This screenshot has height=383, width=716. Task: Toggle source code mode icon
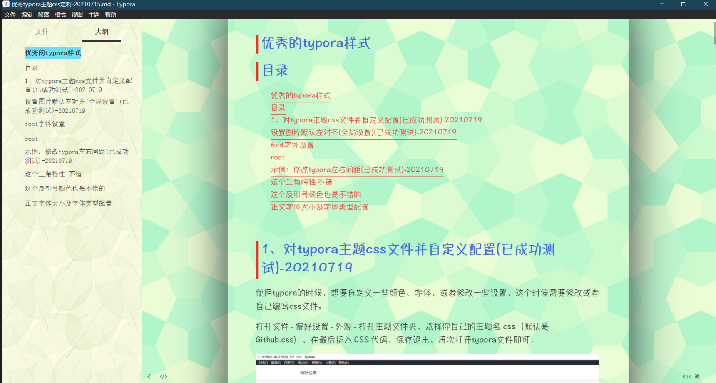click(163, 376)
